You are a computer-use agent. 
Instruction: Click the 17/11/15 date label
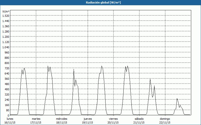pos(36,122)
